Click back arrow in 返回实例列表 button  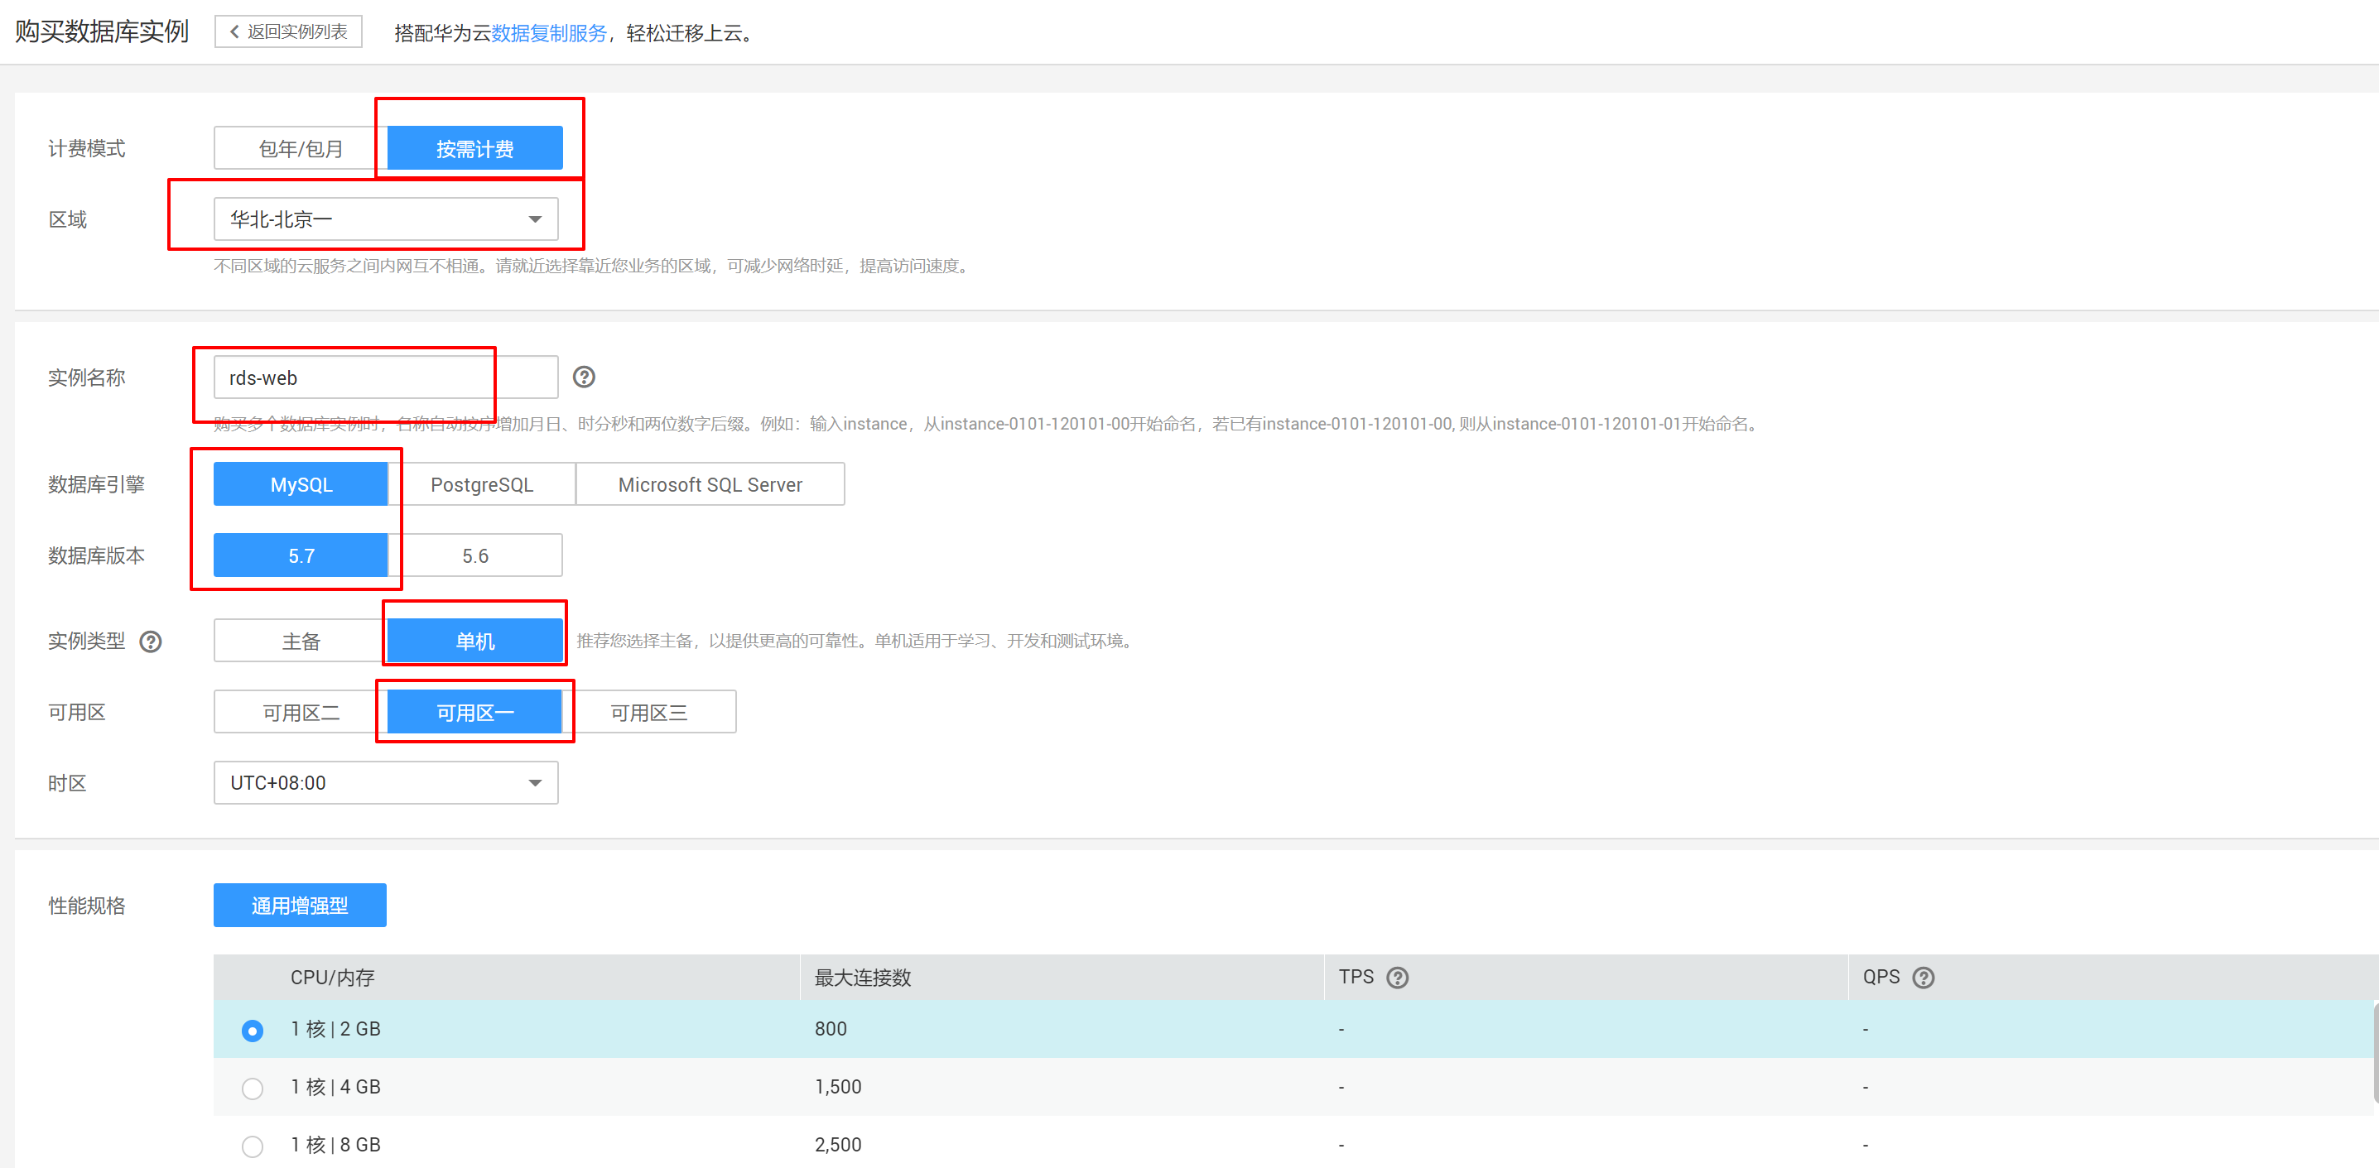[234, 32]
